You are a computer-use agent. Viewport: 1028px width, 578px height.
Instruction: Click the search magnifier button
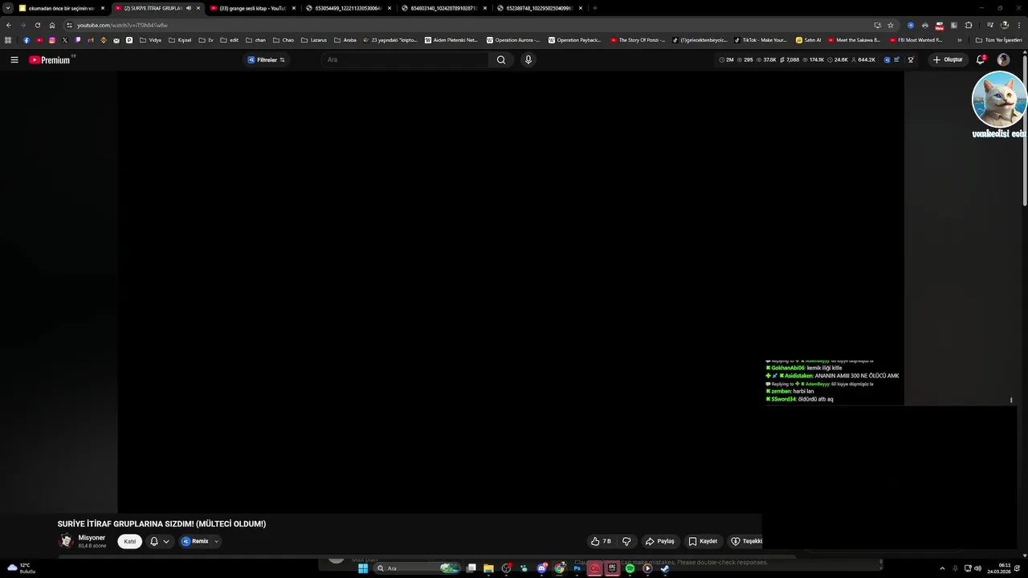501,59
